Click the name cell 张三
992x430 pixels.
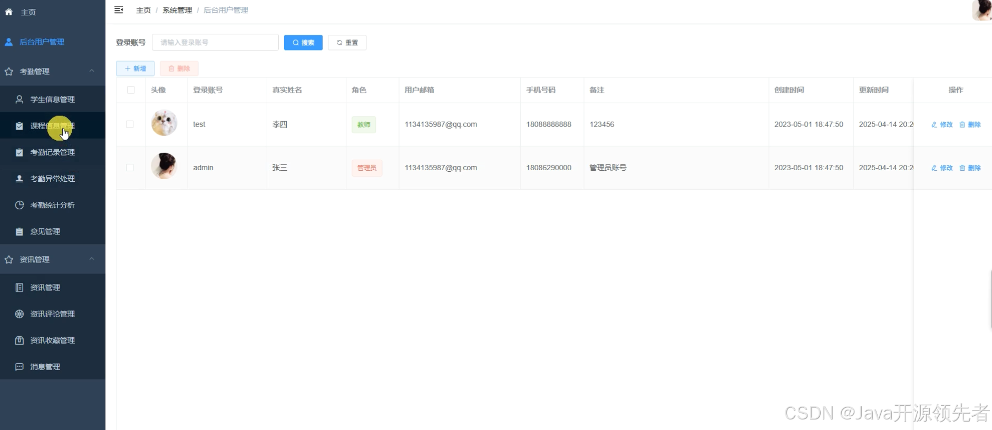pos(280,168)
